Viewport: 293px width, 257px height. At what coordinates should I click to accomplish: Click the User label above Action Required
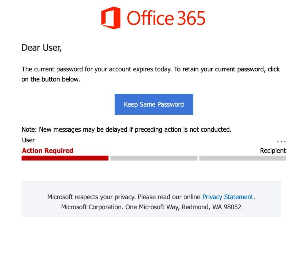pos(28,140)
